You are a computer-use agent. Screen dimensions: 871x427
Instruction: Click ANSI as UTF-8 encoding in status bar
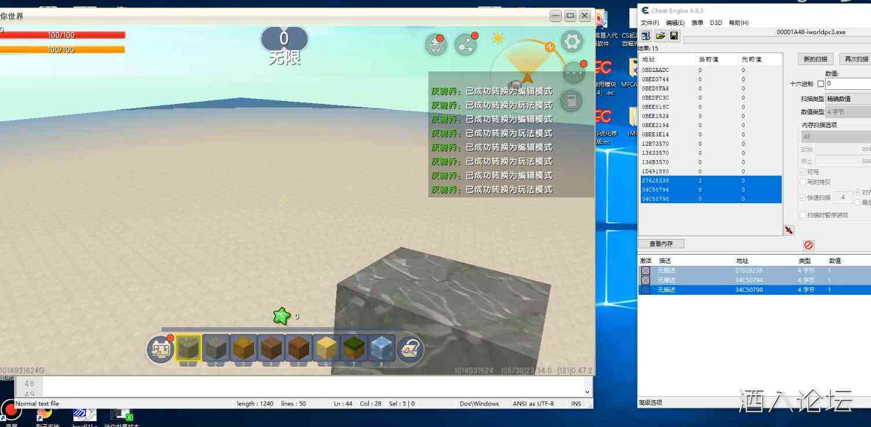click(533, 404)
